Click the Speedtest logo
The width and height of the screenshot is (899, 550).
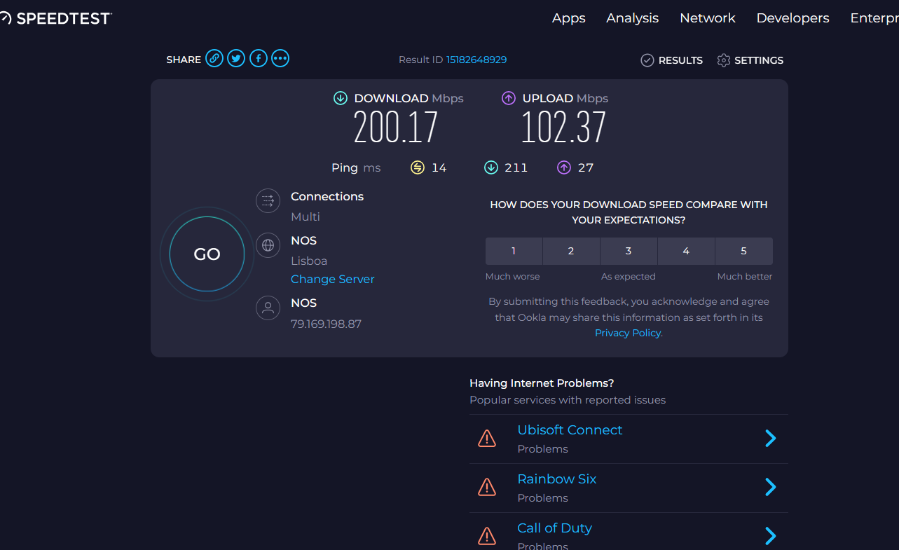[56, 18]
